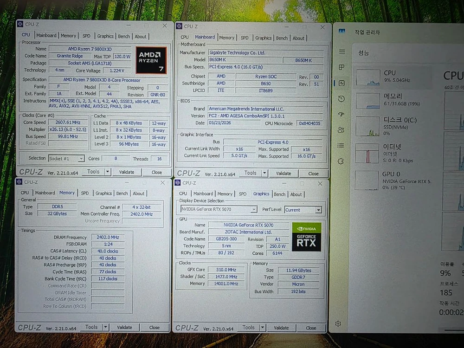
Task: Open App history icon in Task Manager
Action: pos(341,98)
